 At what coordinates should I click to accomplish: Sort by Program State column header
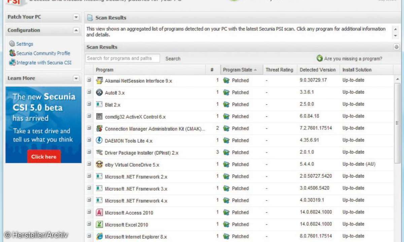point(241,70)
